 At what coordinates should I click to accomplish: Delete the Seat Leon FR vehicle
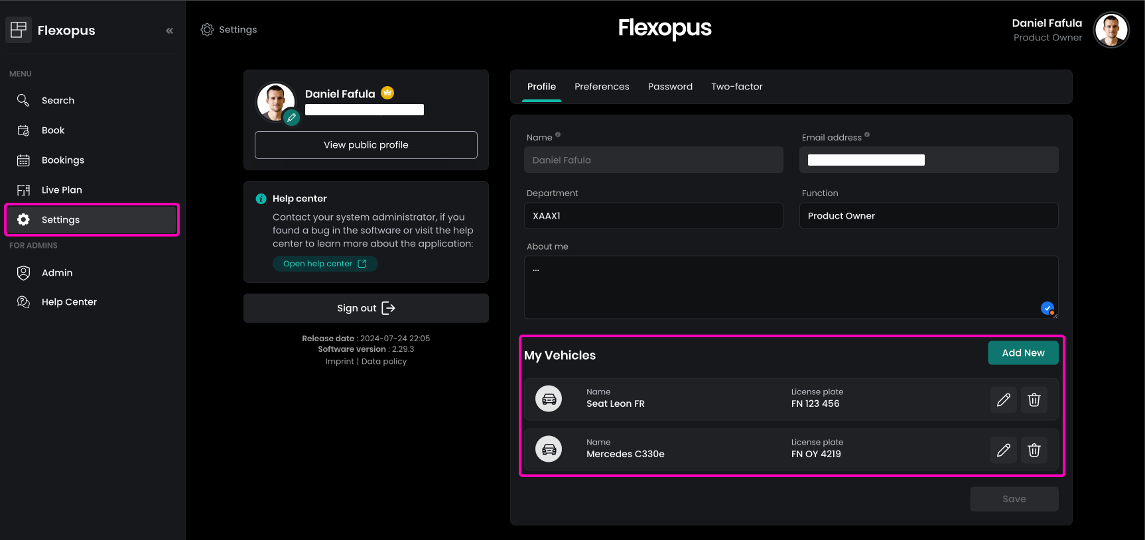click(1034, 400)
